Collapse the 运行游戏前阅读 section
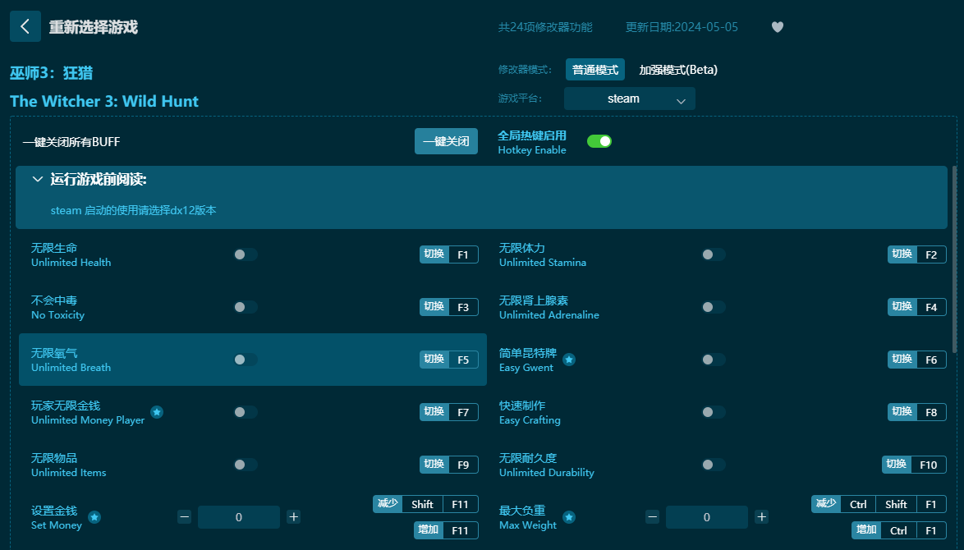Viewport: 964px width, 550px height. click(38, 179)
